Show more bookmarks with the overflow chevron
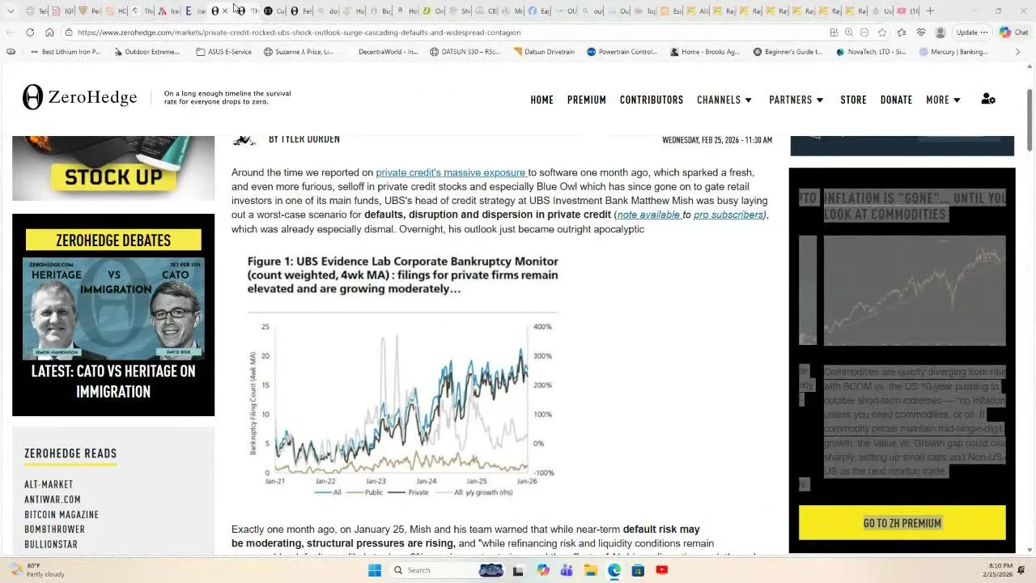The width and height of the screenshot is (1036, 583). point(1018,52)
